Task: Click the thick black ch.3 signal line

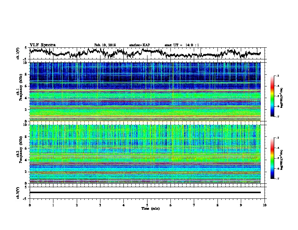Action: (145, 192)
